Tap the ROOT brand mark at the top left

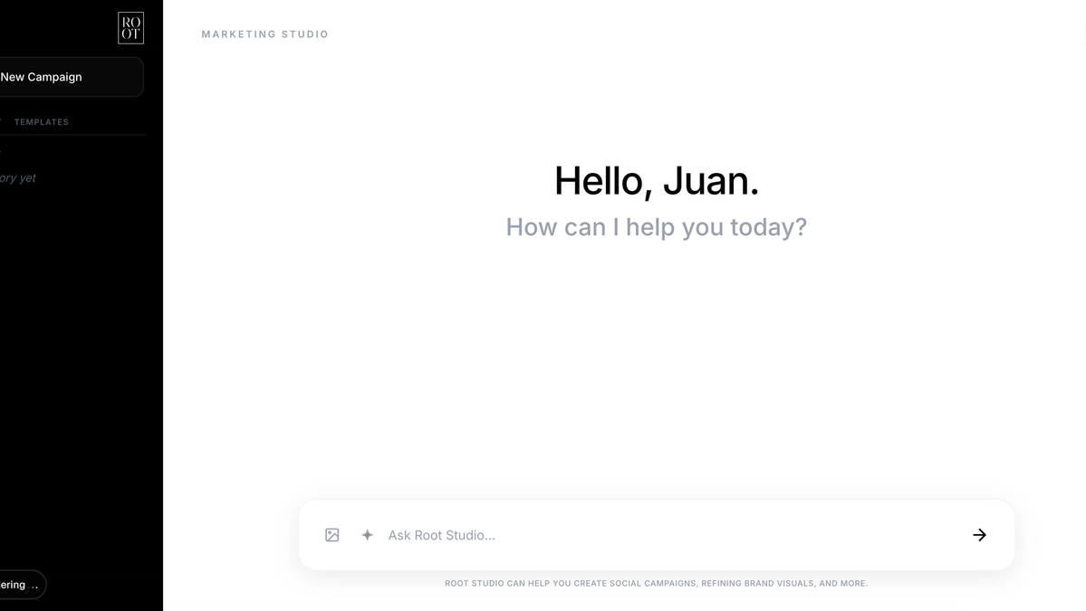coord(130,28)
